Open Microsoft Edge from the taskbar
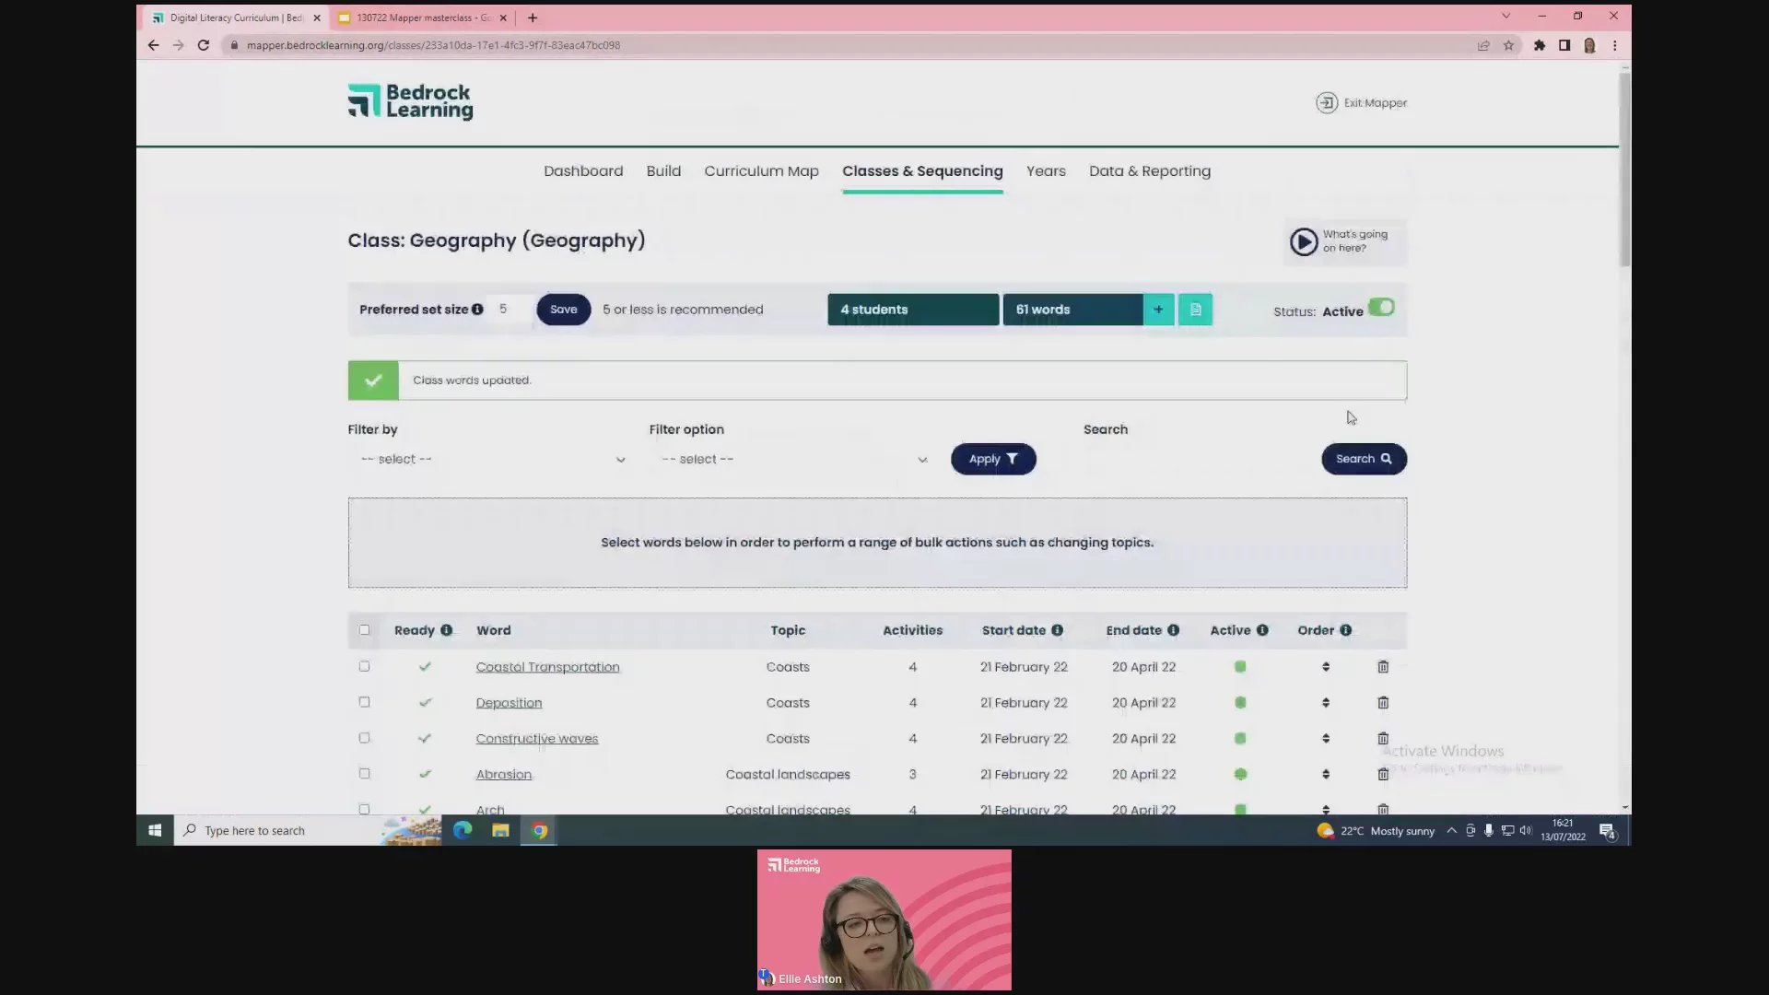Image resolution: width=1769 pixels, height=995 pixels. click(463, 830)
